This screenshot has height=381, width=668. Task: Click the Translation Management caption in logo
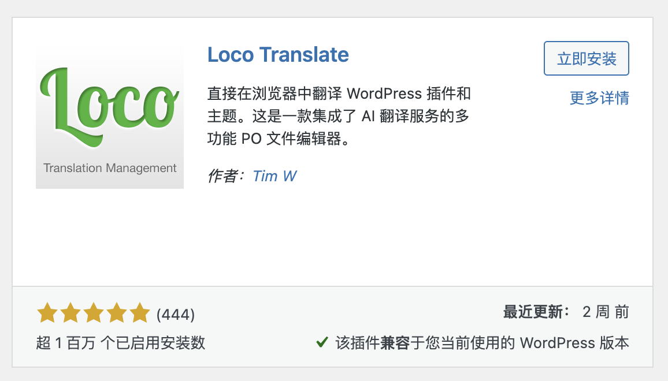pos(110,169)
